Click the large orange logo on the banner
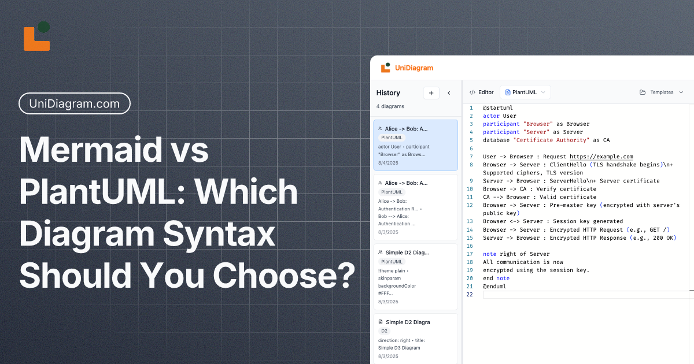This screenshot has width=694, height=364. click(36, 36)
